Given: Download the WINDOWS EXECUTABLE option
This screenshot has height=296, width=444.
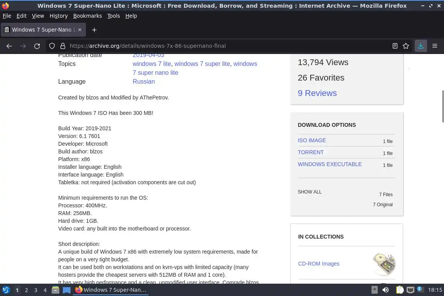Looking at the screenshot, I should pos(330,164).
